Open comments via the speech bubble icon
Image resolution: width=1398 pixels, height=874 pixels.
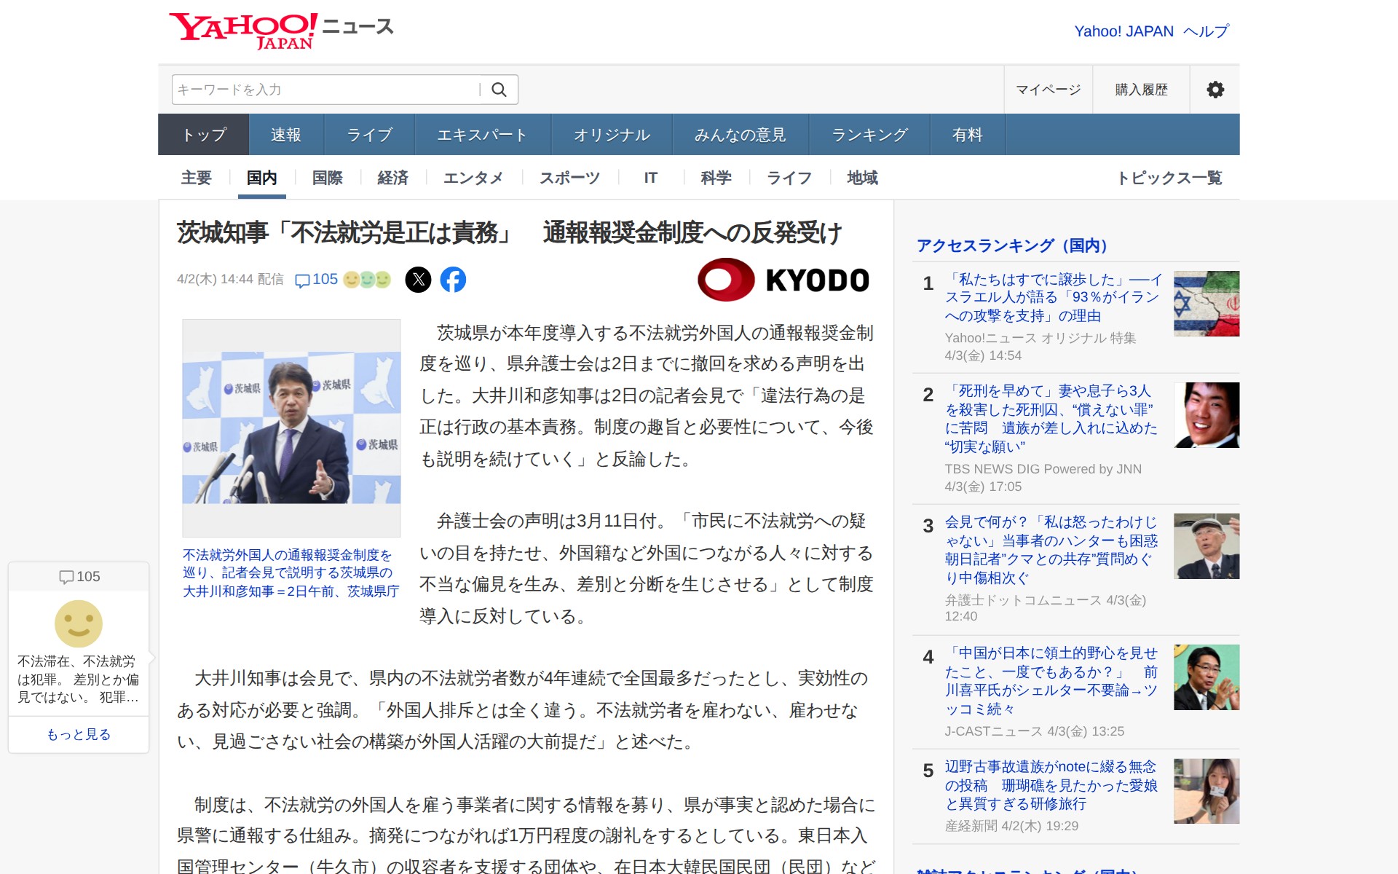pos(303,280)
